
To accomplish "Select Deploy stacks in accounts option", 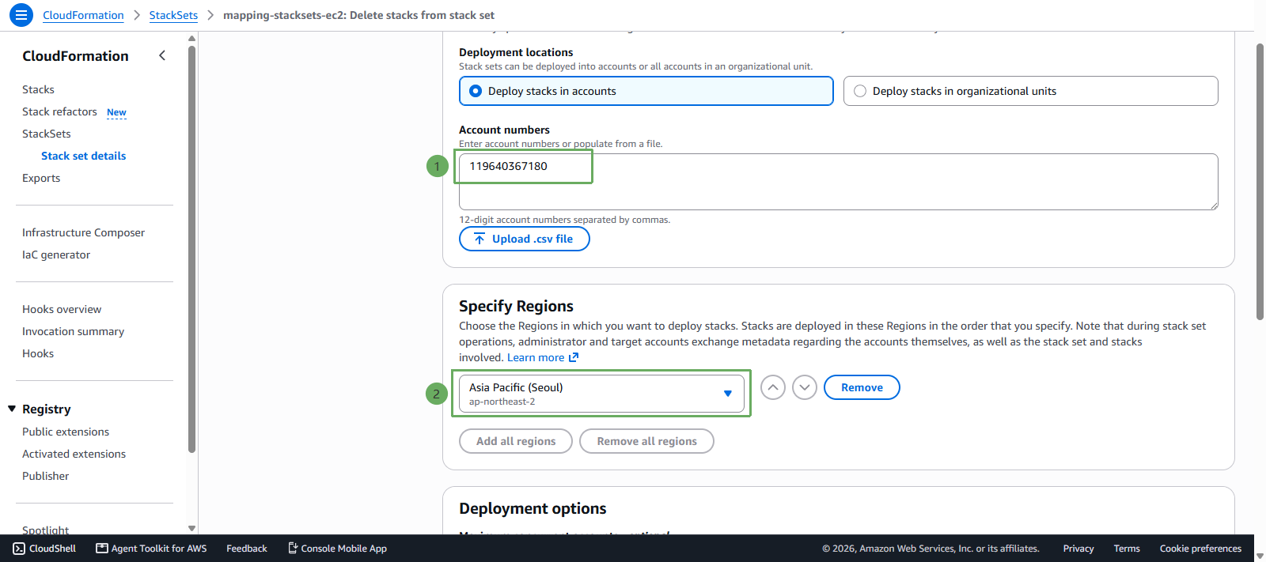I will pyautogui.click(x=646, y=91).
